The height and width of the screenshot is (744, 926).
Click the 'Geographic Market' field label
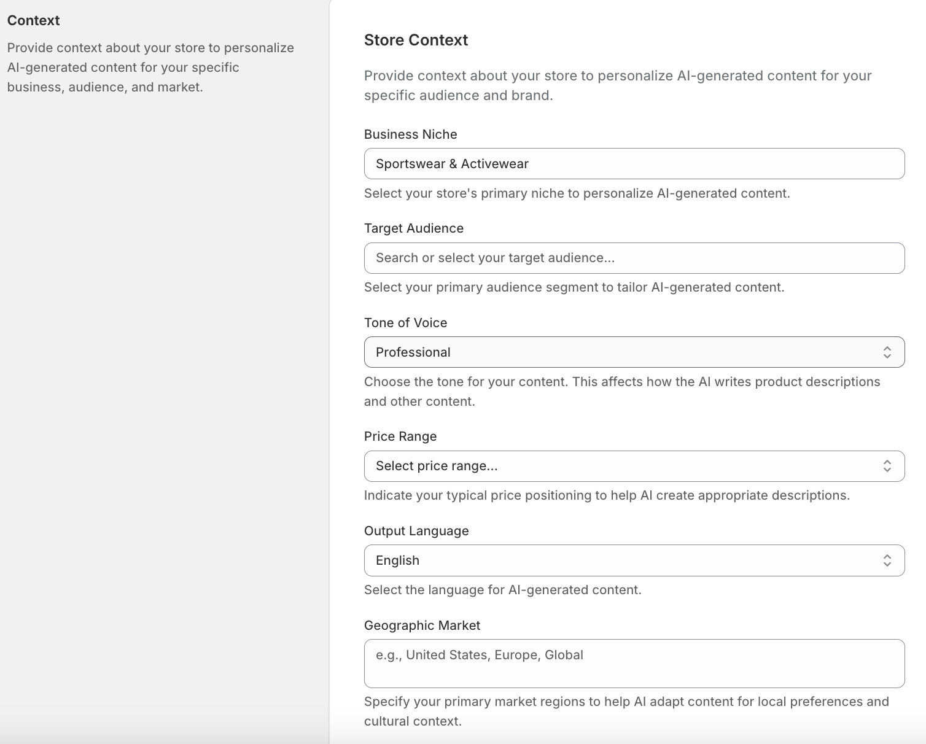422,626
